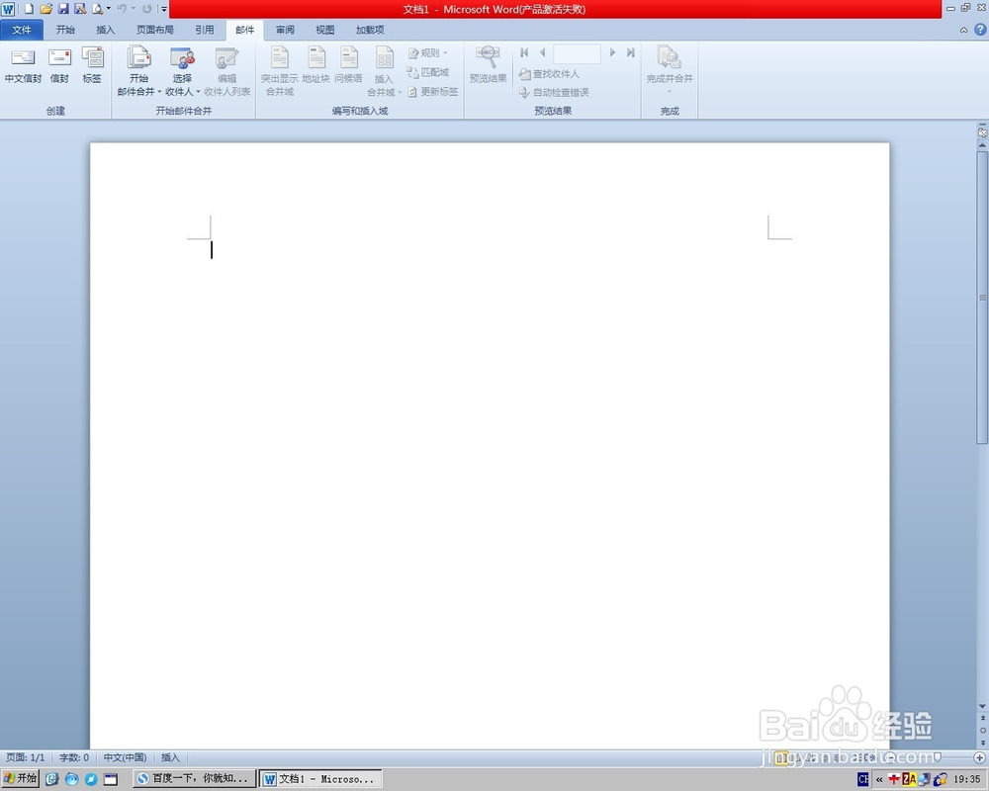Screen dimensions: 989x791
Task: Click the 页面: 1/1 page status indicator
Action: coord(26,757)
